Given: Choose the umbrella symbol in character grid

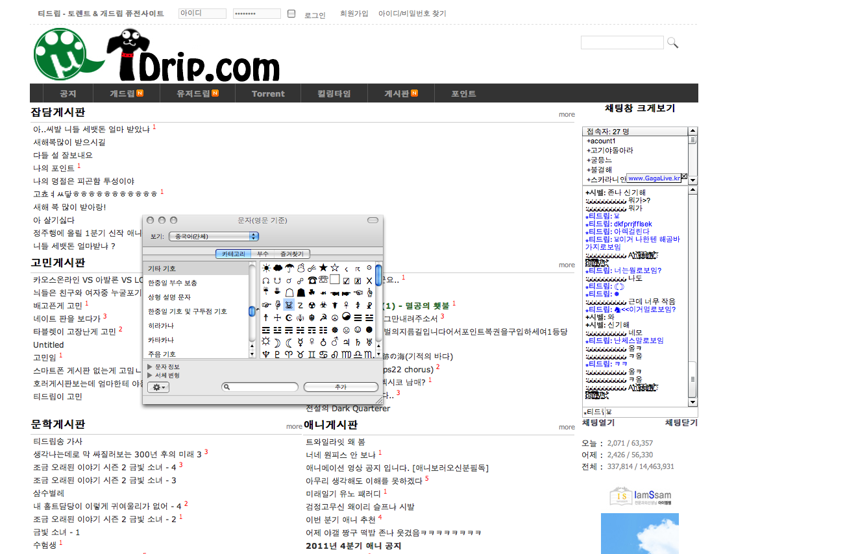Looking at the screenshot, I should click(x=289, y=268).
